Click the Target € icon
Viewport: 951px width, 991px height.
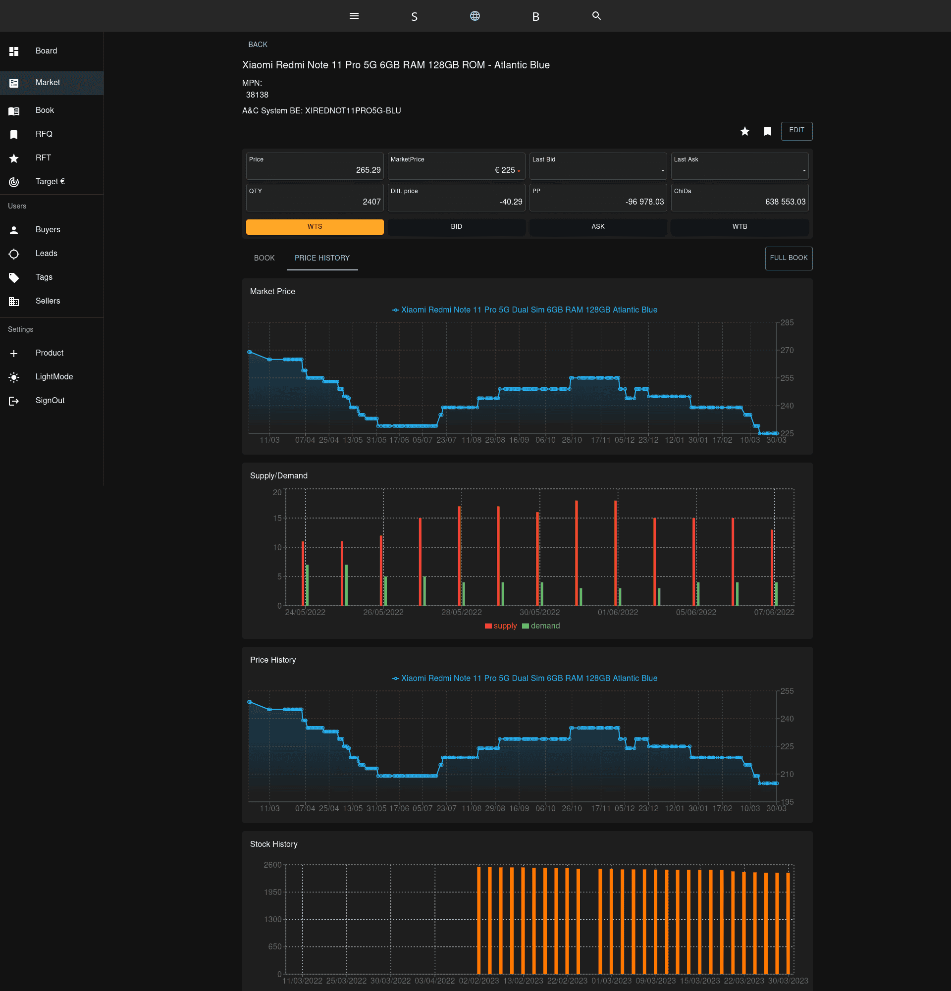tap(14, 182)
